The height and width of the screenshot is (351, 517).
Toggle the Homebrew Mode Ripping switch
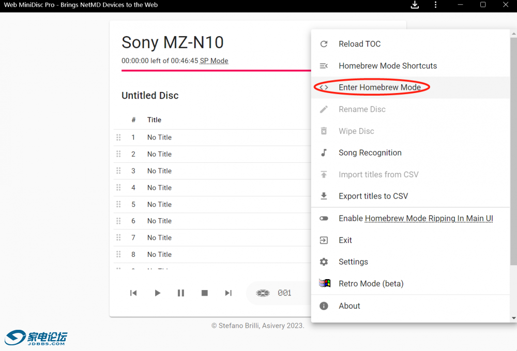[324, 219]
